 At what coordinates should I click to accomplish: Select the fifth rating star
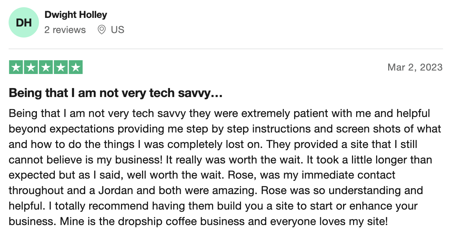click(x=76, y=67)
